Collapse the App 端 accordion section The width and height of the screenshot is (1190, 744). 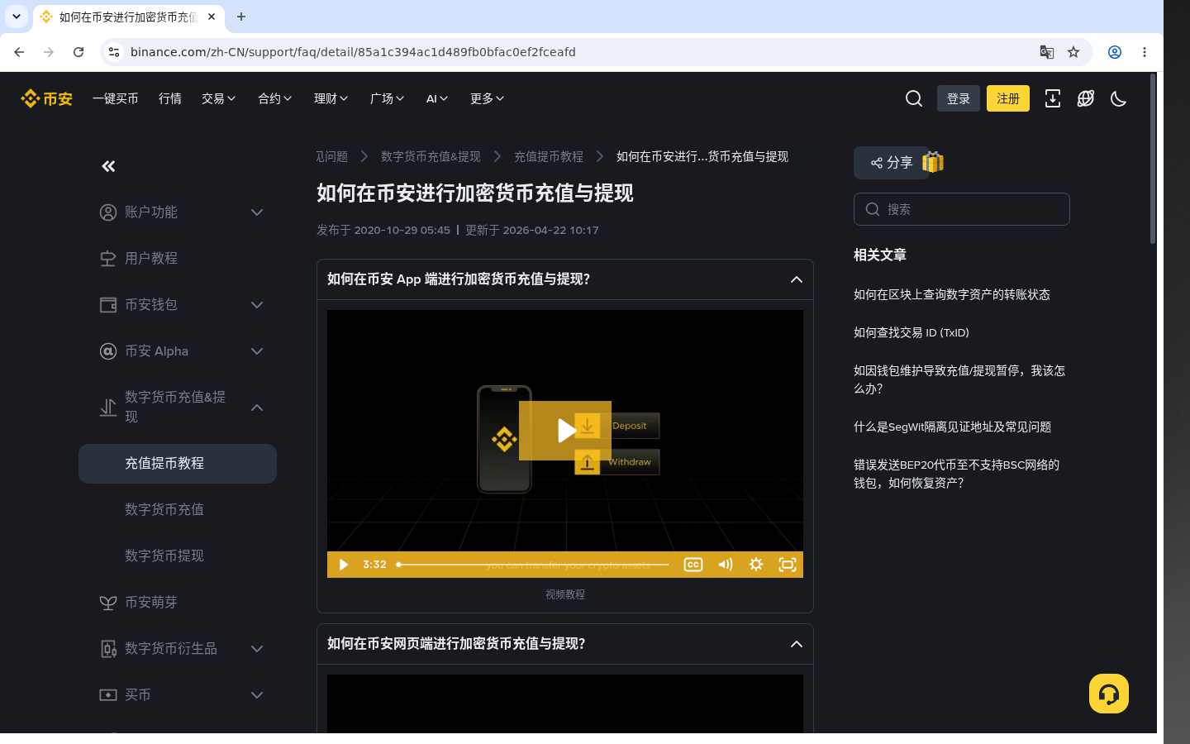[565, 279]
